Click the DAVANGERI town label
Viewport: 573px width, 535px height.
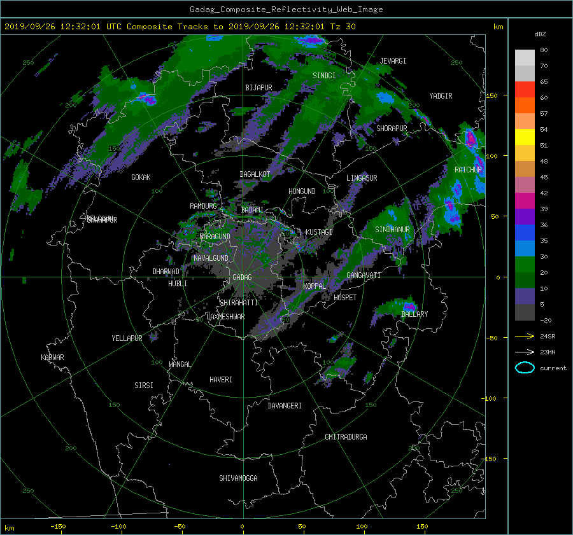click(285, 406)
